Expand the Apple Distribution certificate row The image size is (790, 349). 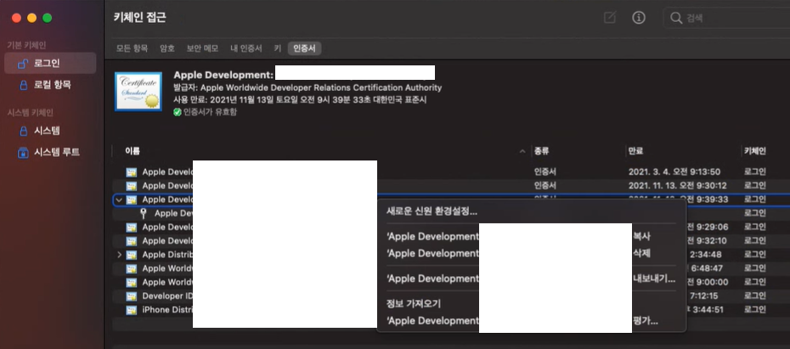click(x=120, y=255)
